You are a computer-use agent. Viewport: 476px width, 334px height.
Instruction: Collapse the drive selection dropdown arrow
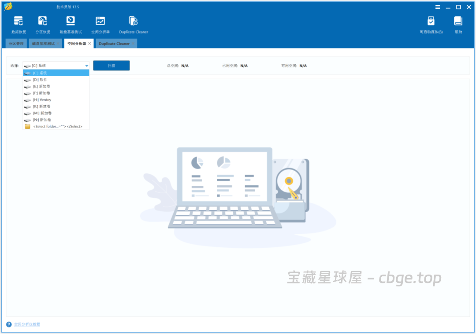(x=86, y=65)
